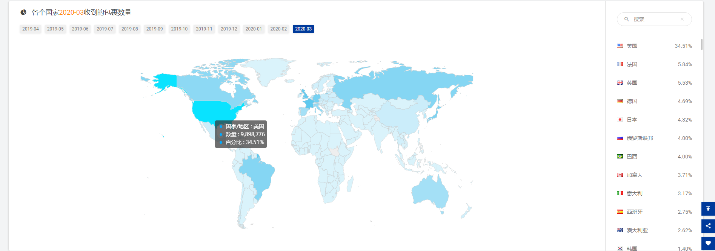
Task: Select the 2020-02 month tab
Action: click(278, 29)
